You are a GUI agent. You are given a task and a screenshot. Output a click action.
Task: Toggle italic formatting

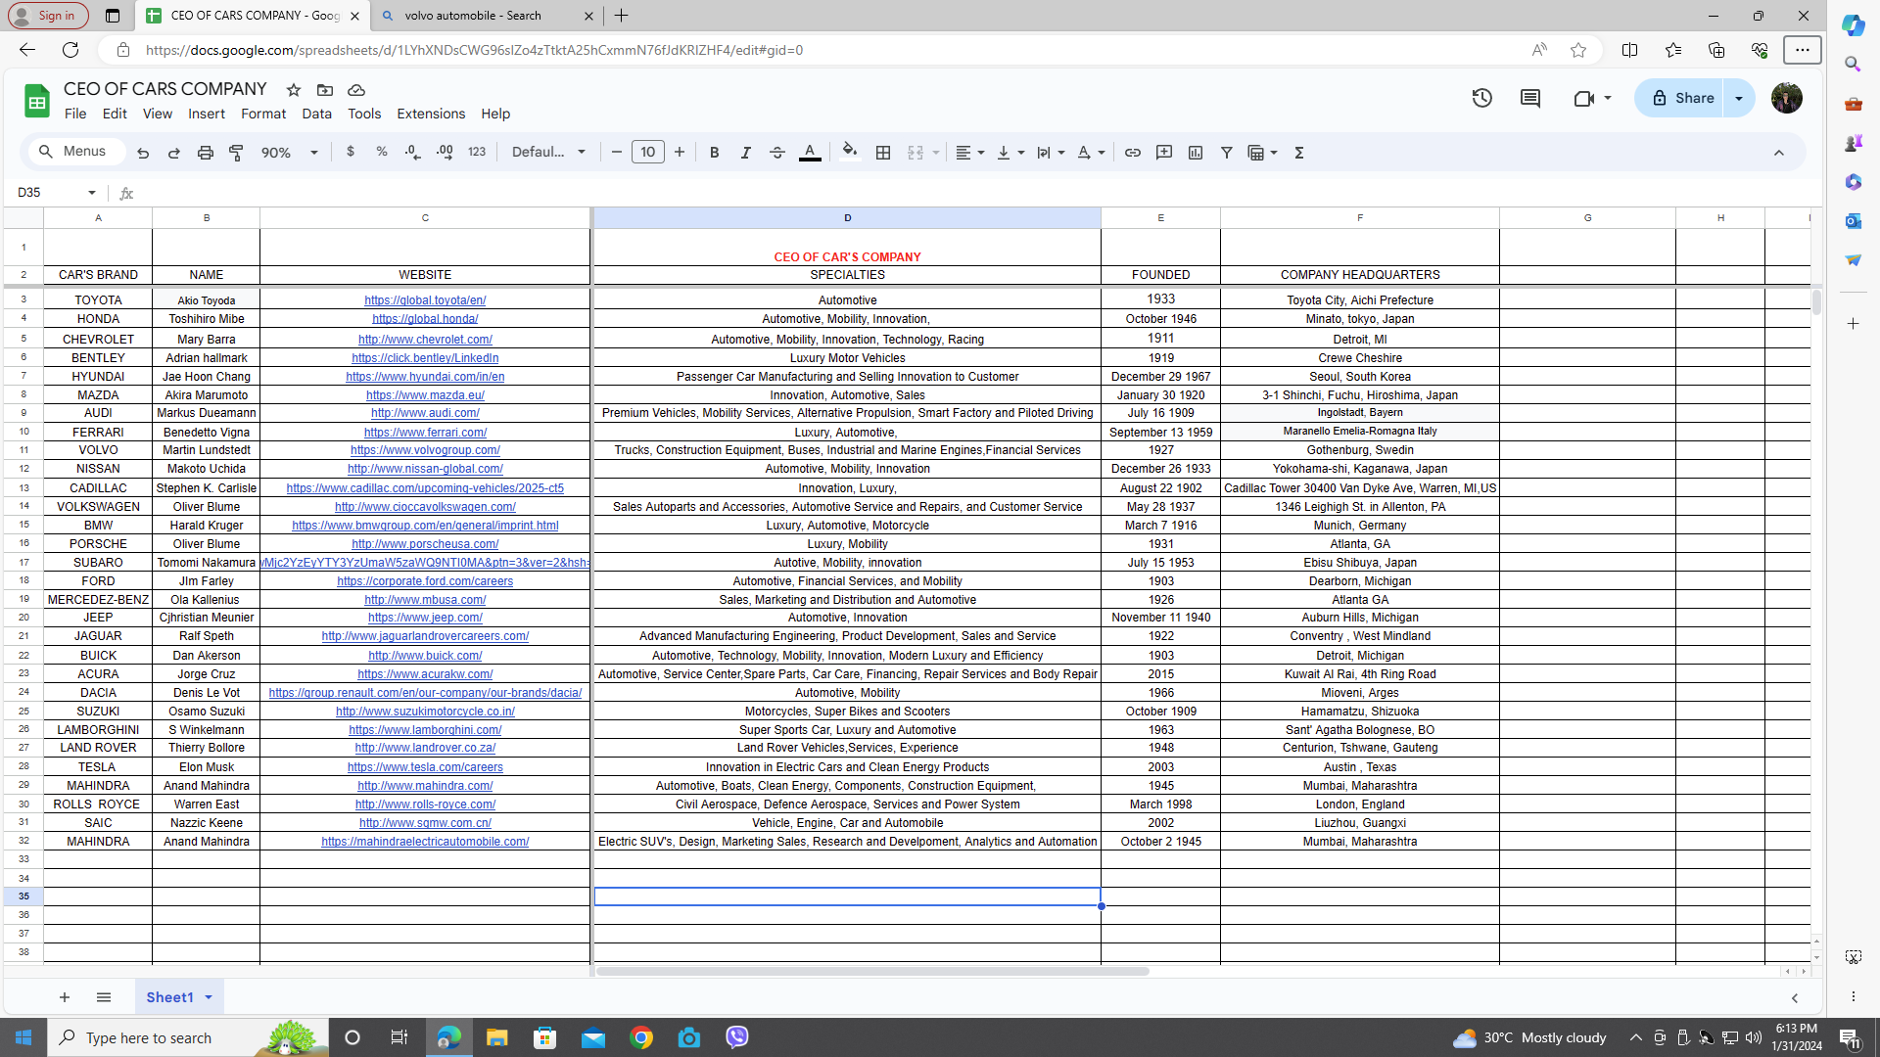click(x=745, y=153)
